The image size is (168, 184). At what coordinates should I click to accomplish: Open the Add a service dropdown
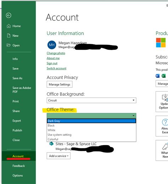click(x=58, y=156)
